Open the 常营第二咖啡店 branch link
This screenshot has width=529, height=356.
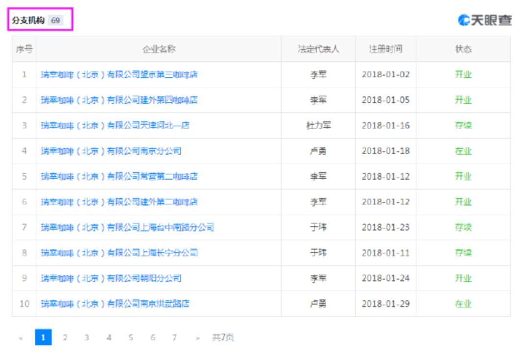[119, 176]
